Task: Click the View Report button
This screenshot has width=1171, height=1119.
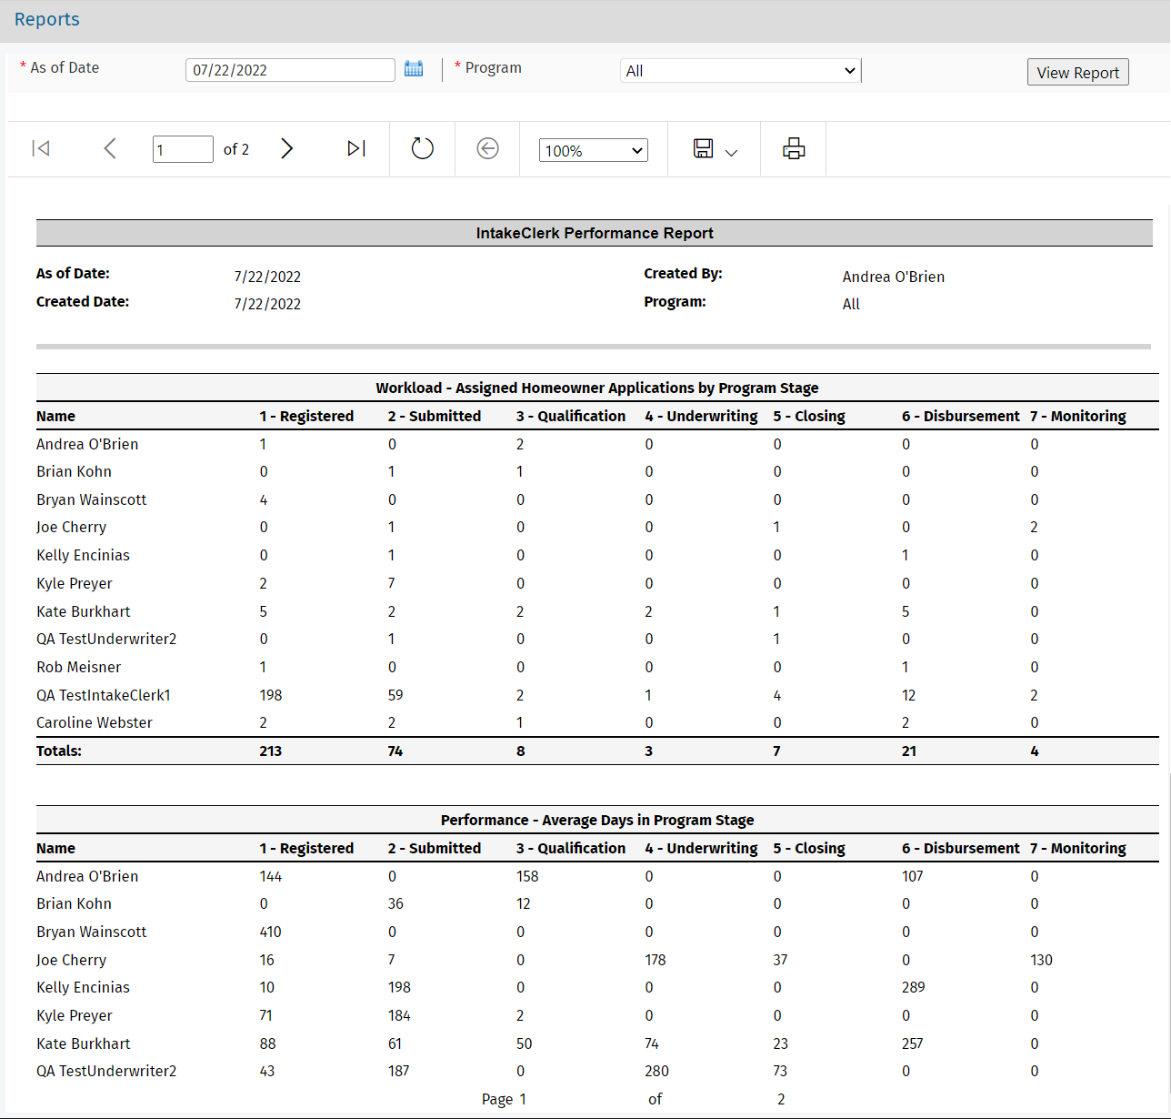Action: point(1077,73)
